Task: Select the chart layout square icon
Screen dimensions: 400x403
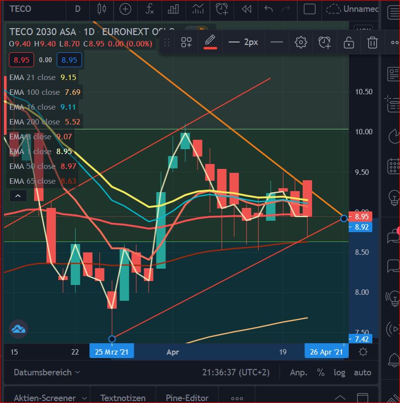Action: [310, 9]
